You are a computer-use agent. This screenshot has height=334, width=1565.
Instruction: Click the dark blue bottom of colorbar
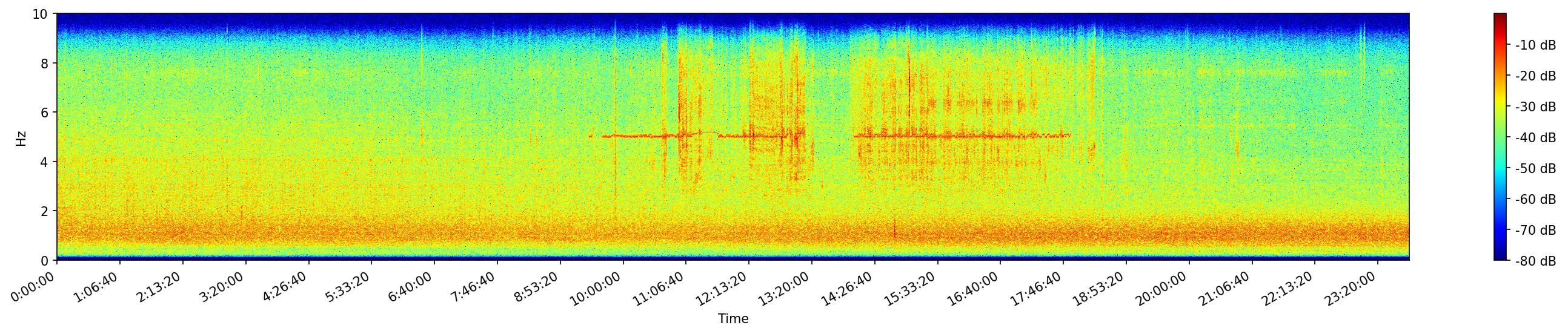pyautogui.click(x=1500, y=257)
